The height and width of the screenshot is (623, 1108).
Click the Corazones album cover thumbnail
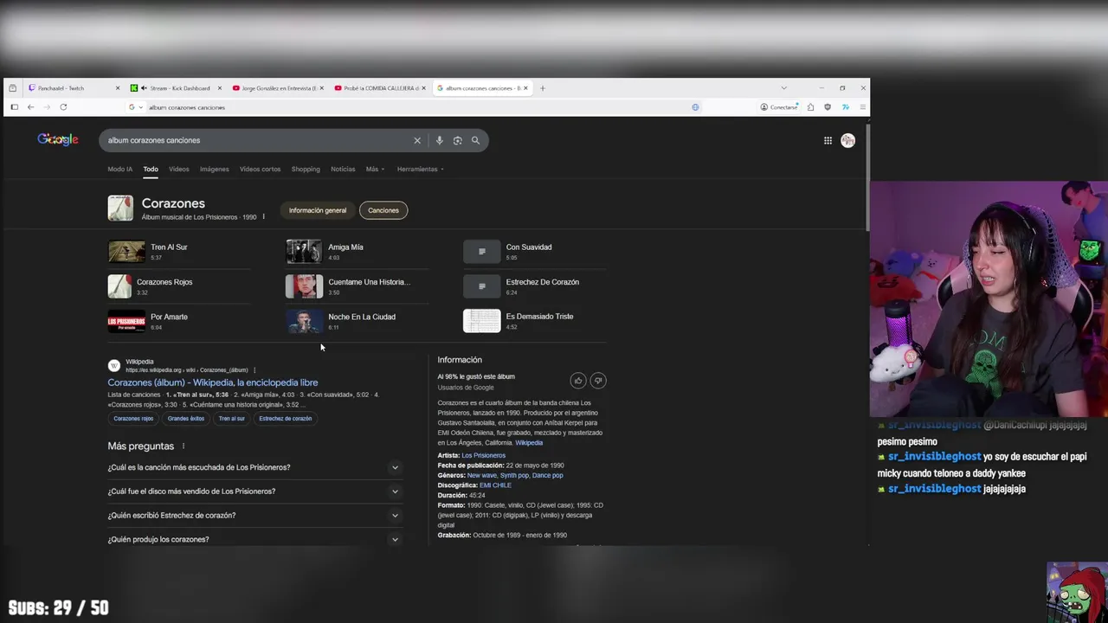tap(120, 208)
